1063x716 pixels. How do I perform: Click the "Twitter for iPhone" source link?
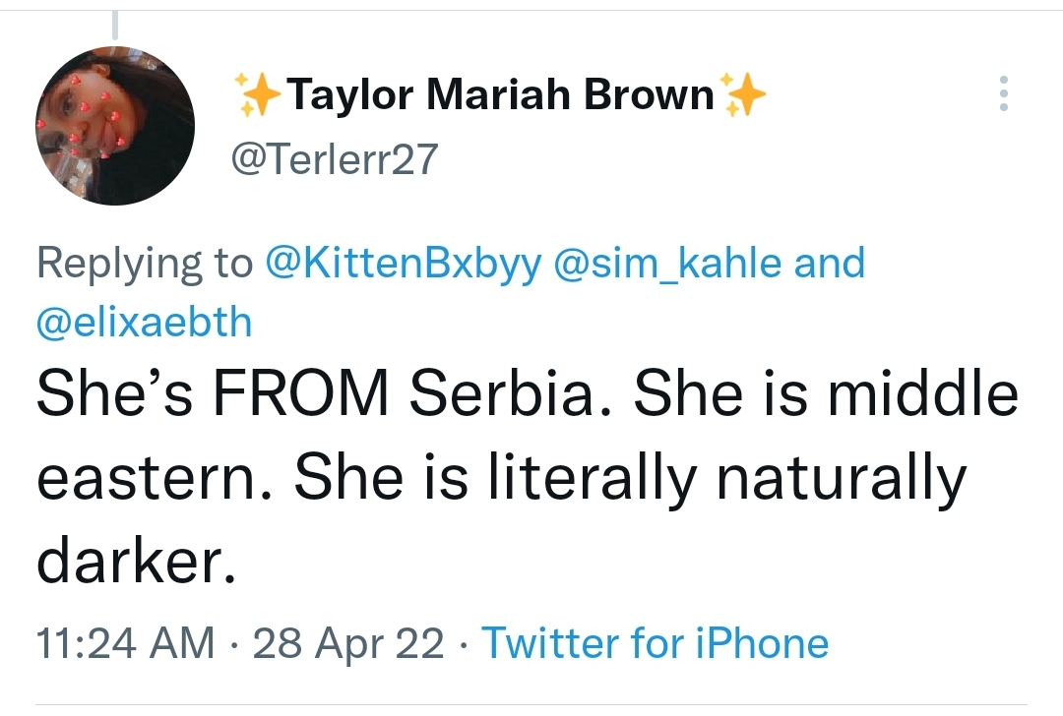[x=655, y=643]
